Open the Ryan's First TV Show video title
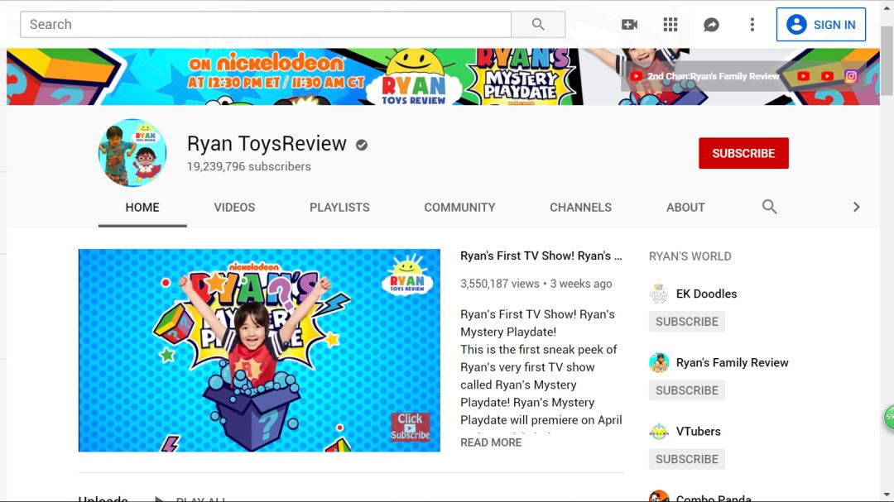This screenshot has width=894, height=502. pyautogui.click(x=541, y=256)
